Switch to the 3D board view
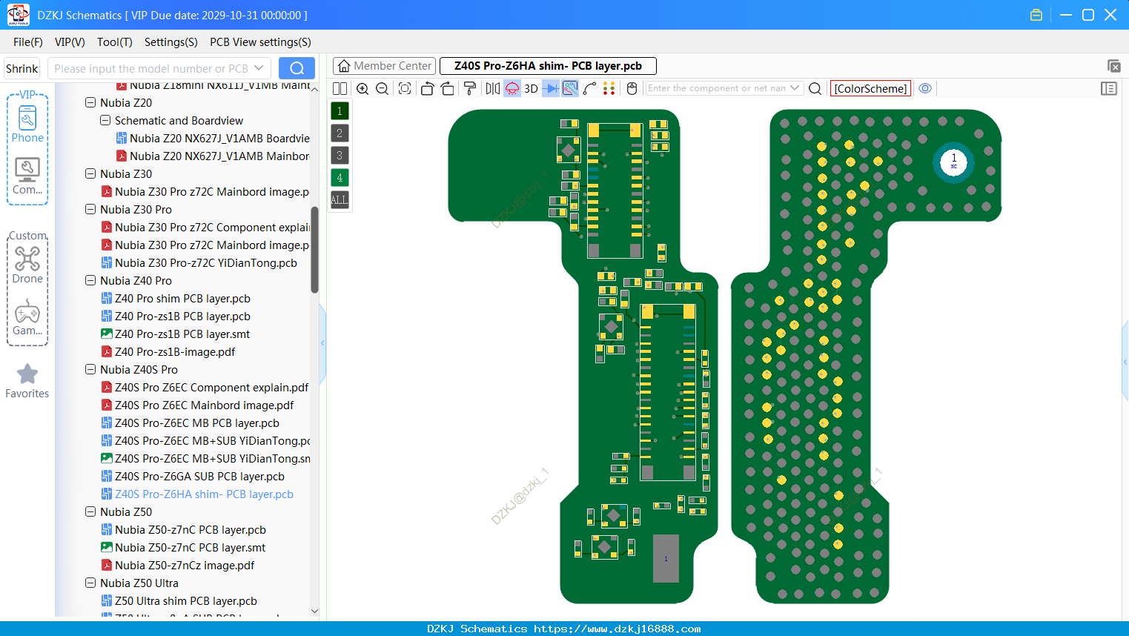This screenshot has height=636, width=1129. (531, 89)
